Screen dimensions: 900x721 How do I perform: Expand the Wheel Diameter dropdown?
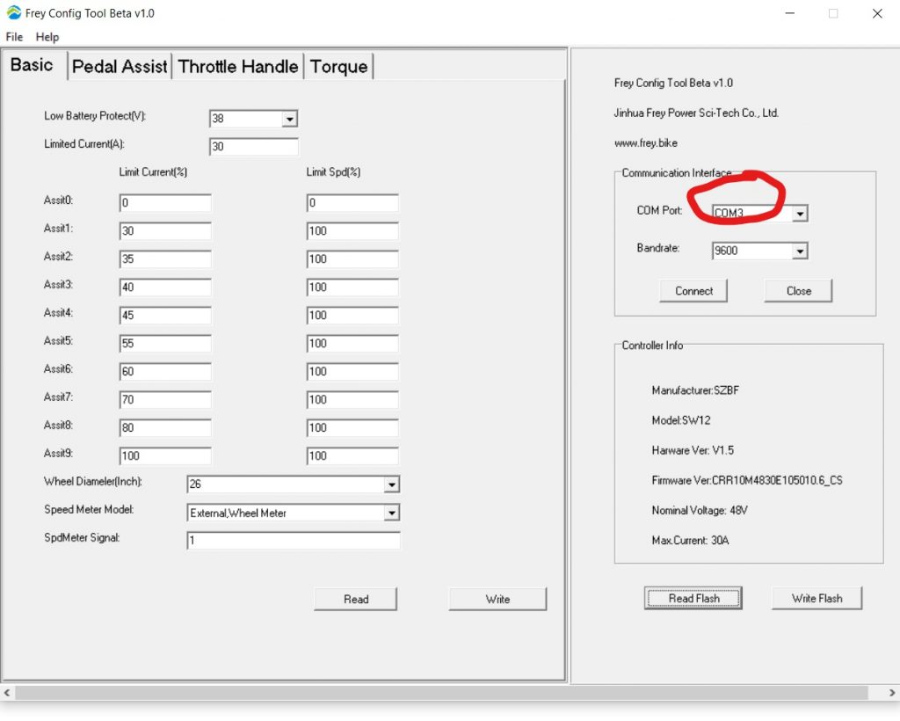pos(391,484)
